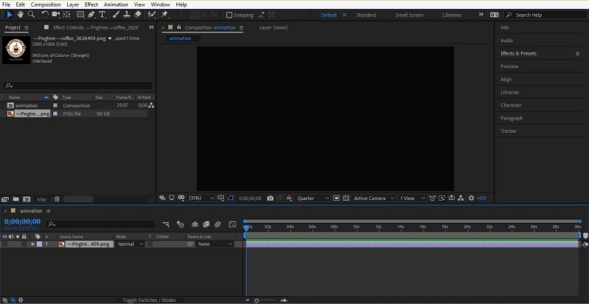This screenshot has height=304, width=589.
Task: Select the Pen tool
Action: pyautogui.click(x=92, y=14)
